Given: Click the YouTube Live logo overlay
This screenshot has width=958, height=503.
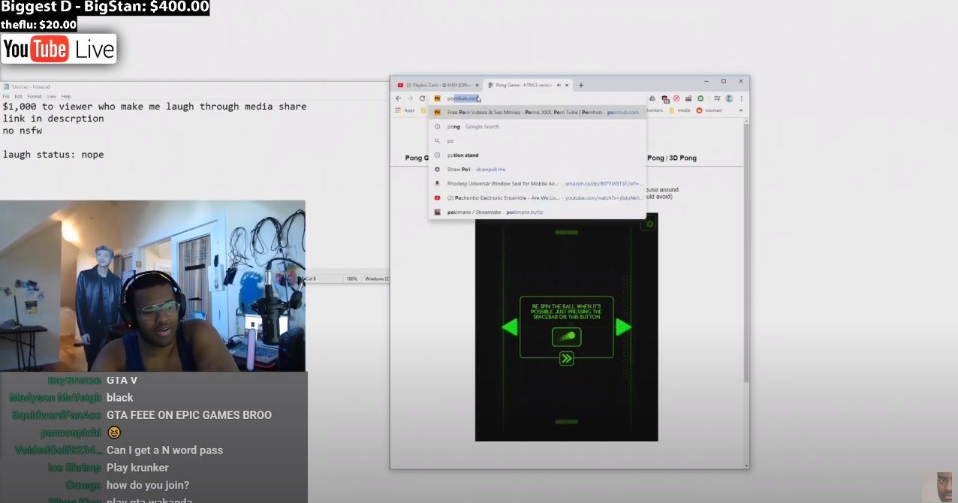Looking at the screenshot, I should 59,49.
